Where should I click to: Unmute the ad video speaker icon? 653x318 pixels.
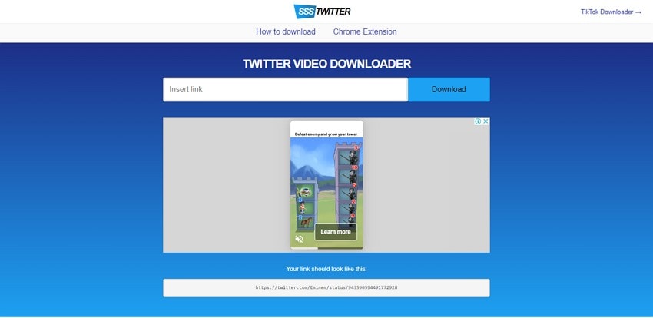[299, 239]
